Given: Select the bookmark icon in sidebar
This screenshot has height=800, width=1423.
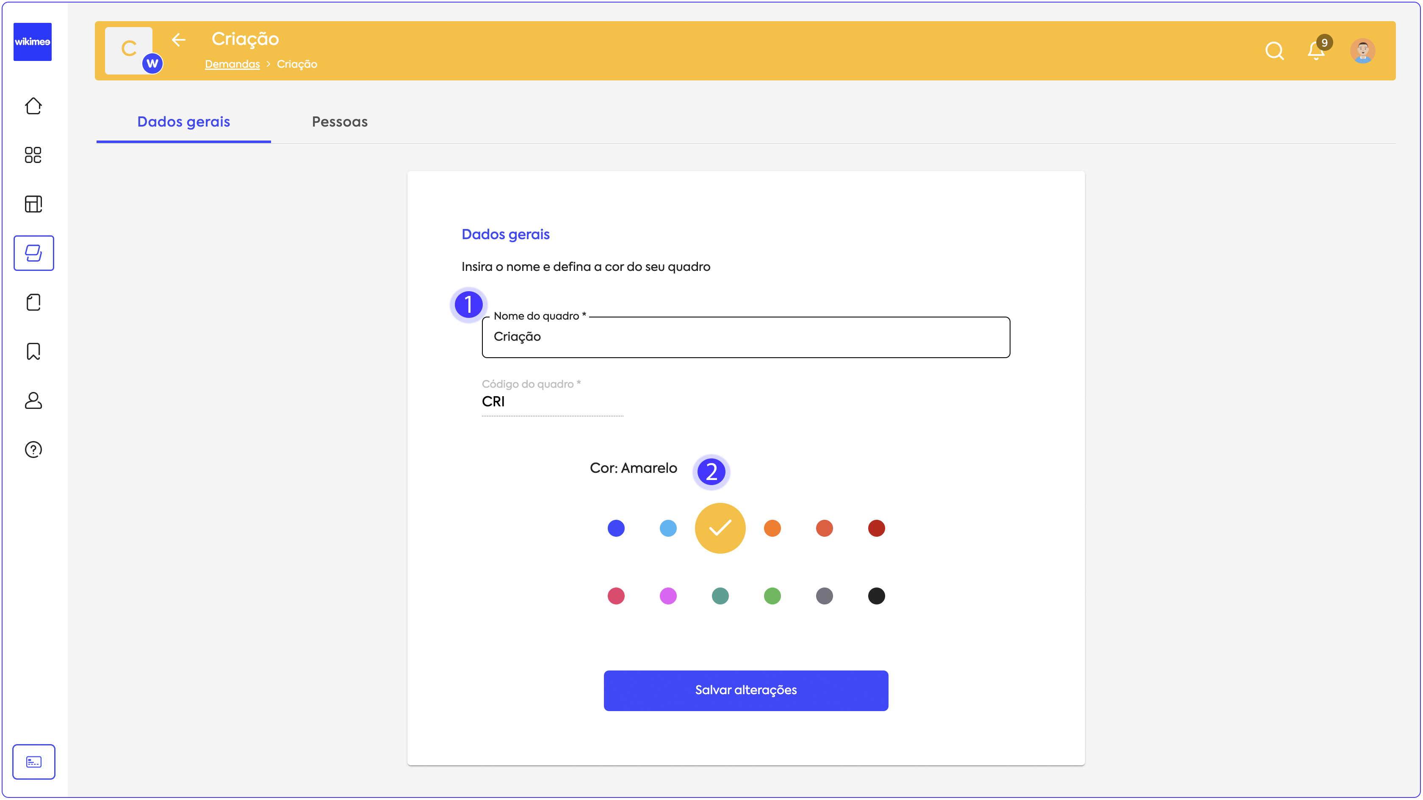Looking at the screenshot, I should click(x=33, y=352).
